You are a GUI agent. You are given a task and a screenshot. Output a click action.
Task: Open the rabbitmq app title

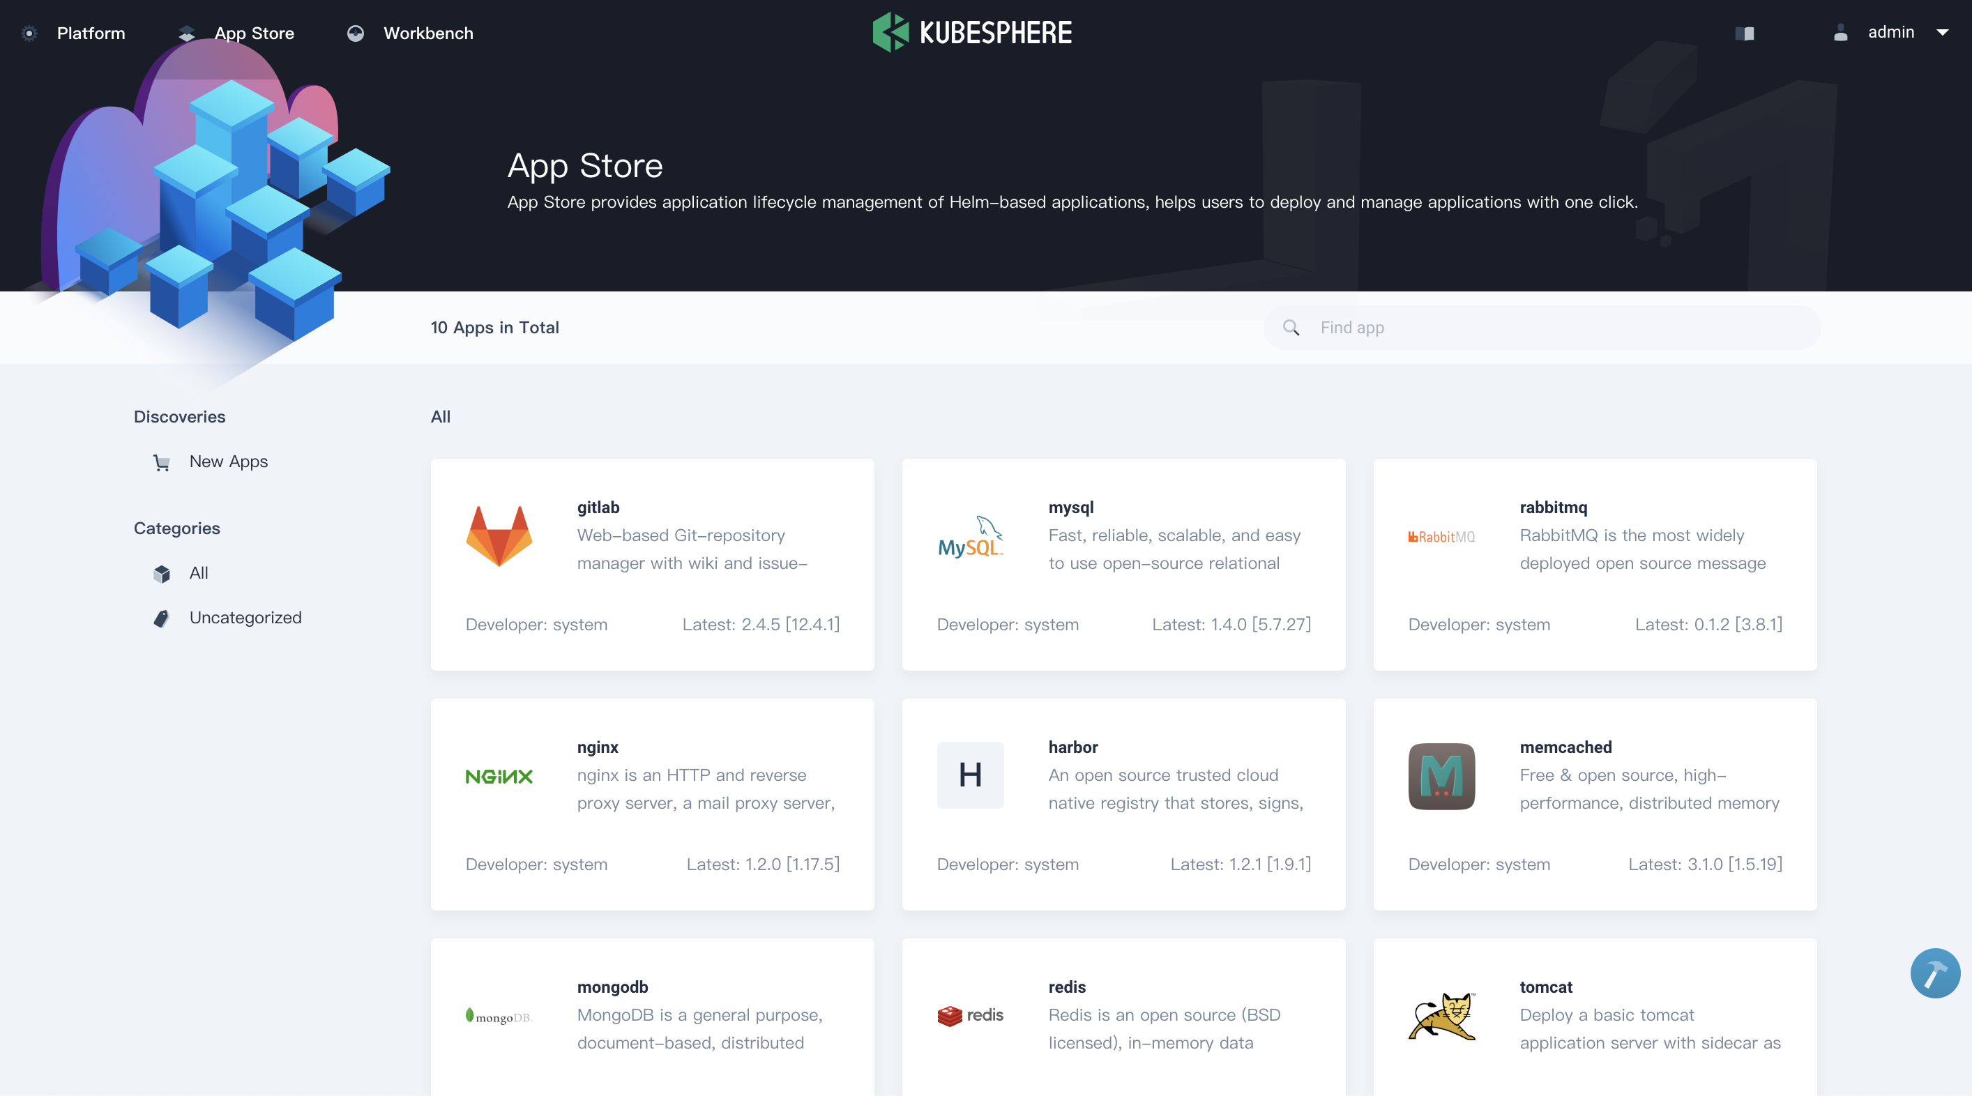click(1553, 508)
